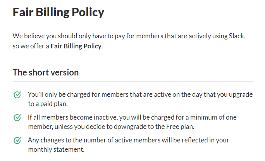Click the divider line below "The short version"
Viewport: 265px width, 161px height.
pos(133,81)
